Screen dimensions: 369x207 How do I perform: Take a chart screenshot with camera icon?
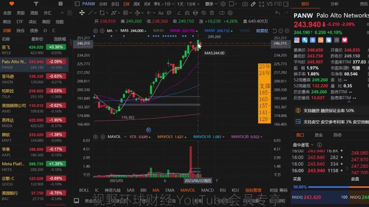tap(245, 4)
